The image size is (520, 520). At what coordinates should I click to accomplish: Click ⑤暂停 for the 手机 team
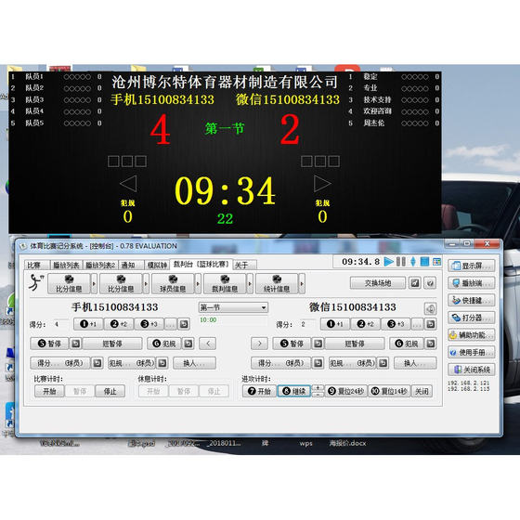[x=49, y=344]
